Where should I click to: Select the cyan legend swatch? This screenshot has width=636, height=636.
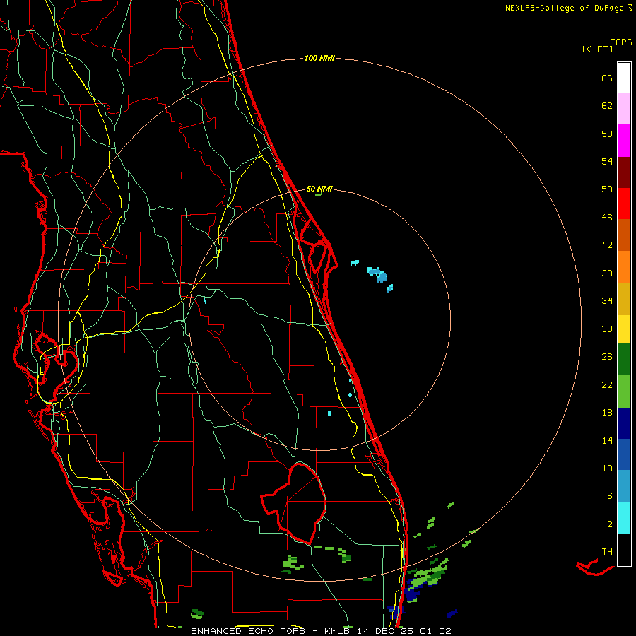[x=624, y=518]
